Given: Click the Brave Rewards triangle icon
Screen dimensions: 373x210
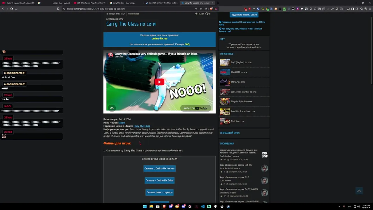Looking at the screenshot, I should tap(216, 9).
